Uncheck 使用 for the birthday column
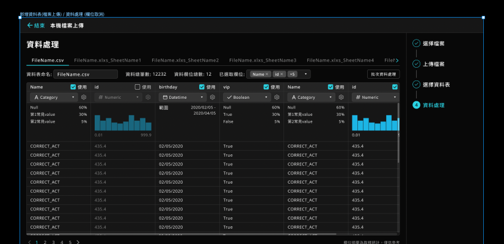 pos(202,87)
